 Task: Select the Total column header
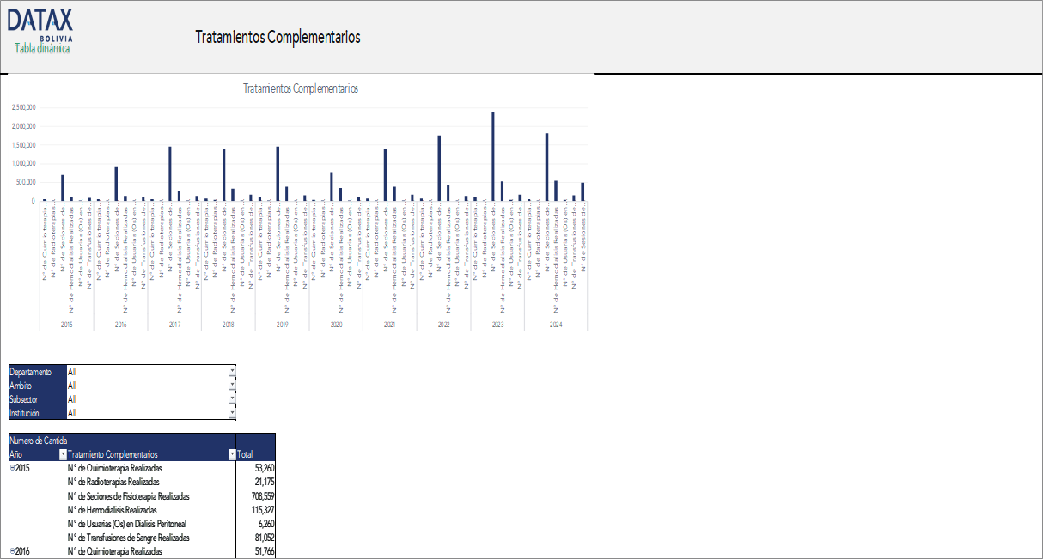tap(245, 454)
